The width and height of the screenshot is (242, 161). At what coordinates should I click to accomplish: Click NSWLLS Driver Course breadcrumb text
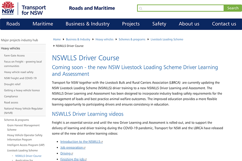[70, 46]
